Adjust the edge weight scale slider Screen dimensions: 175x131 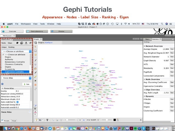coord(70,120)
